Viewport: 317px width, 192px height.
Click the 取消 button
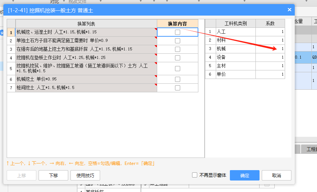(276, 175)
